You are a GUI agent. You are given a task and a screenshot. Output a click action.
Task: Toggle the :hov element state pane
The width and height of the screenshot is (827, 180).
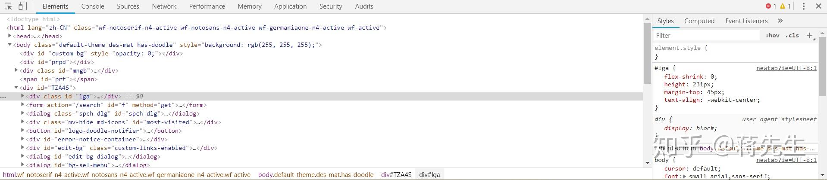[772, 36]
